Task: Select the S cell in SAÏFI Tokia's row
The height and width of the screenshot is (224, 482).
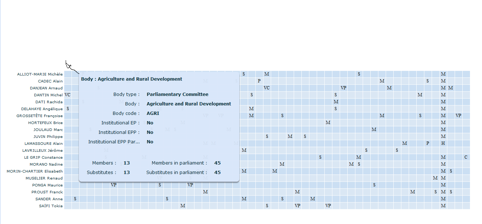Action: click(267, 206)
